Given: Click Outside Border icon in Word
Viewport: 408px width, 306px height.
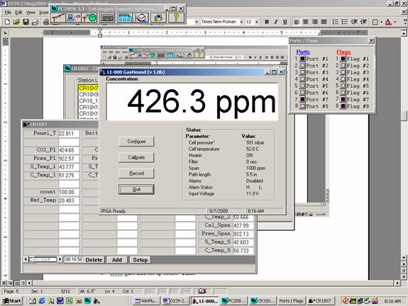Looking at the screenshot, I should [375, 22].
